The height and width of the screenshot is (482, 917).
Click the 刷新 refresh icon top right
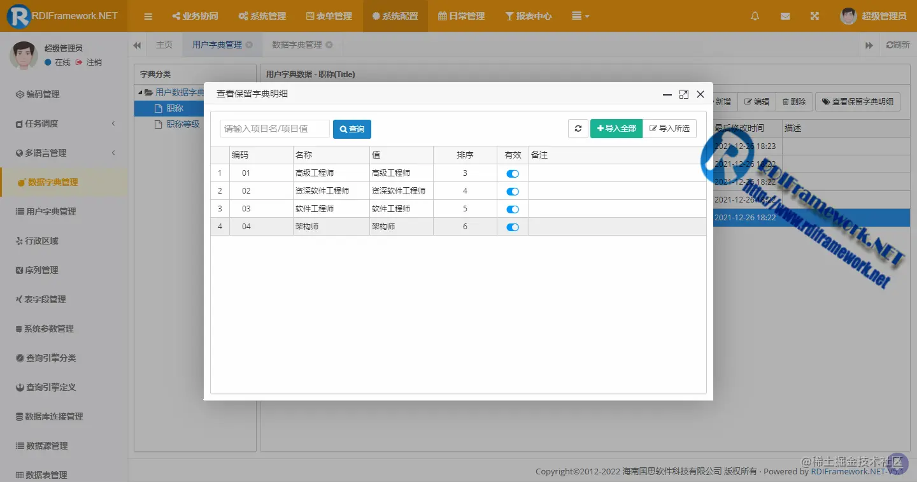[898, 44]
